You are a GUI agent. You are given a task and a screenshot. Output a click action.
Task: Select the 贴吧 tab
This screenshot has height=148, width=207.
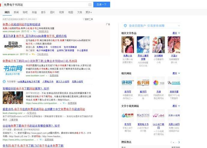tap(25, 12)
